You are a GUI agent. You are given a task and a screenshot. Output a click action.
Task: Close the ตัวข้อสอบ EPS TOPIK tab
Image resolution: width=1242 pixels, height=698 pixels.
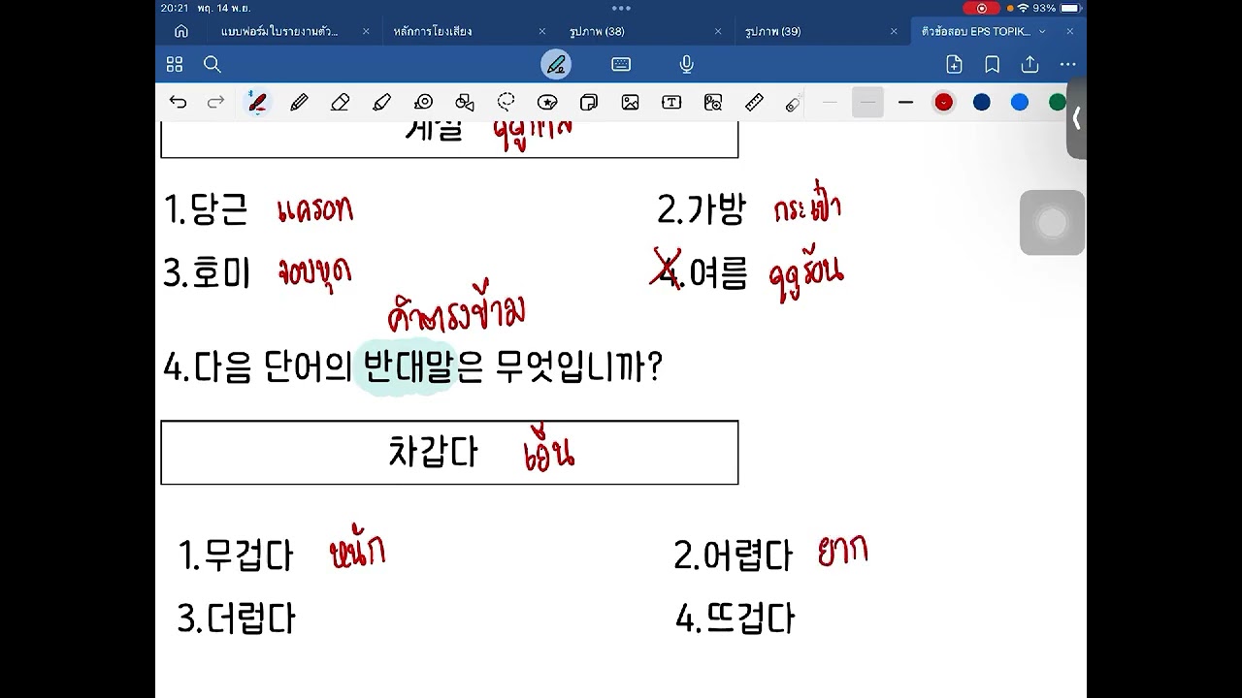click(x=1070, y=31)
